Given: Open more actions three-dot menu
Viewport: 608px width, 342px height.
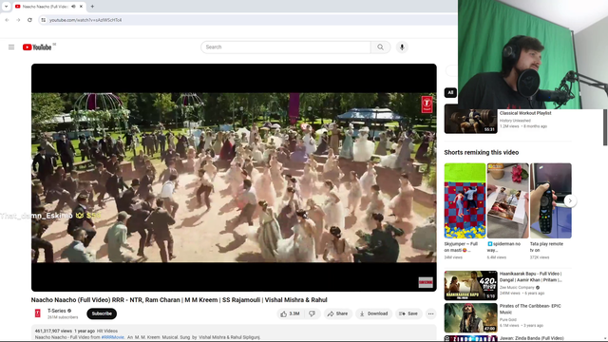Looking at the screenshot, I should point(430,313).
